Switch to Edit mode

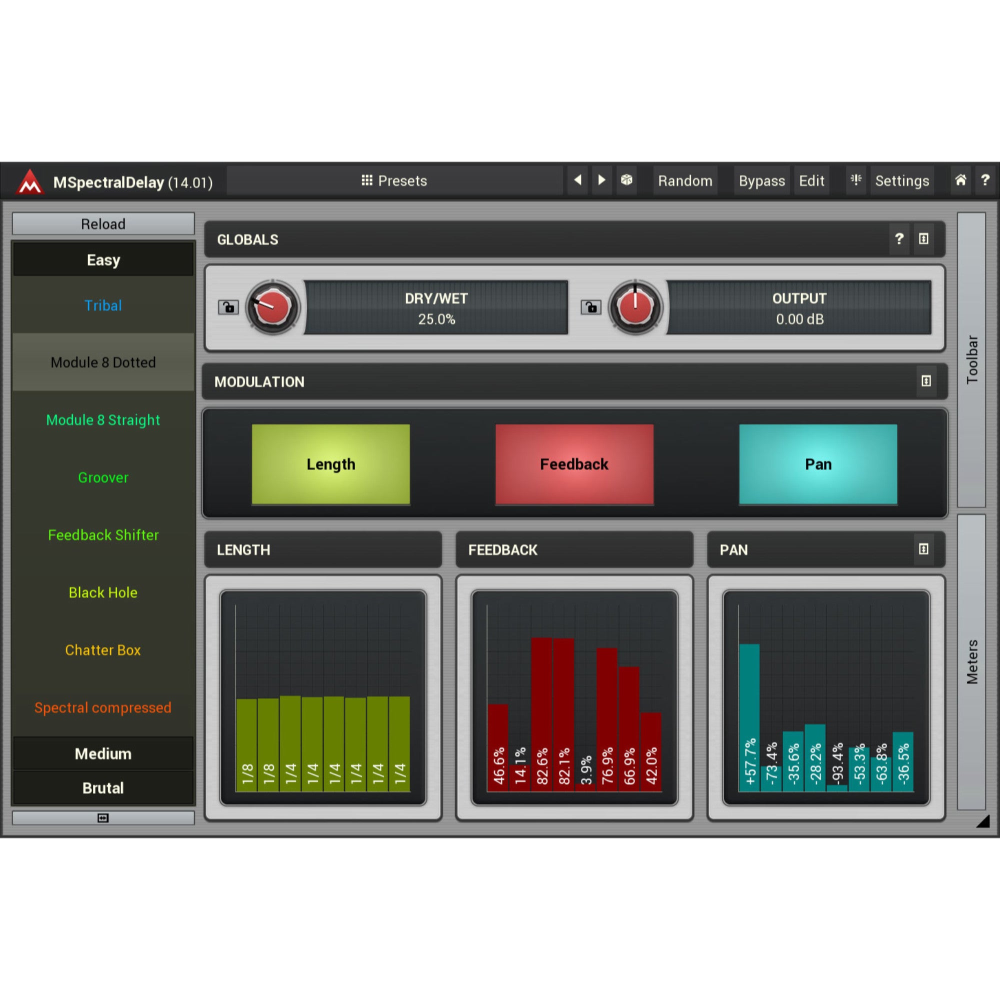pyautogui.click(x=811, y=180)
